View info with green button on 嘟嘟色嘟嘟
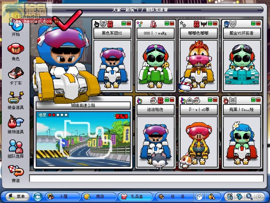The image size is (270, 203). (x=210, y=23)
